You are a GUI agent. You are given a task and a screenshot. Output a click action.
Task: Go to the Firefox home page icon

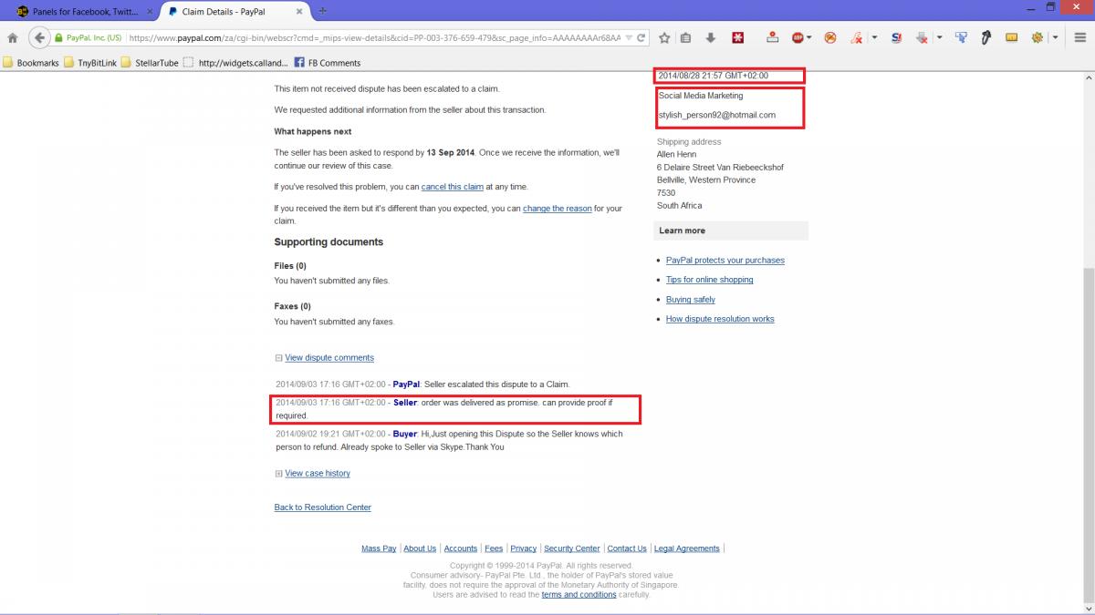coord(13,38)
